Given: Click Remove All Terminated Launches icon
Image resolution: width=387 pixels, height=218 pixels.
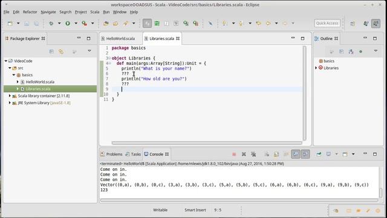Looking at the screenshot, I should pos(253,154).
